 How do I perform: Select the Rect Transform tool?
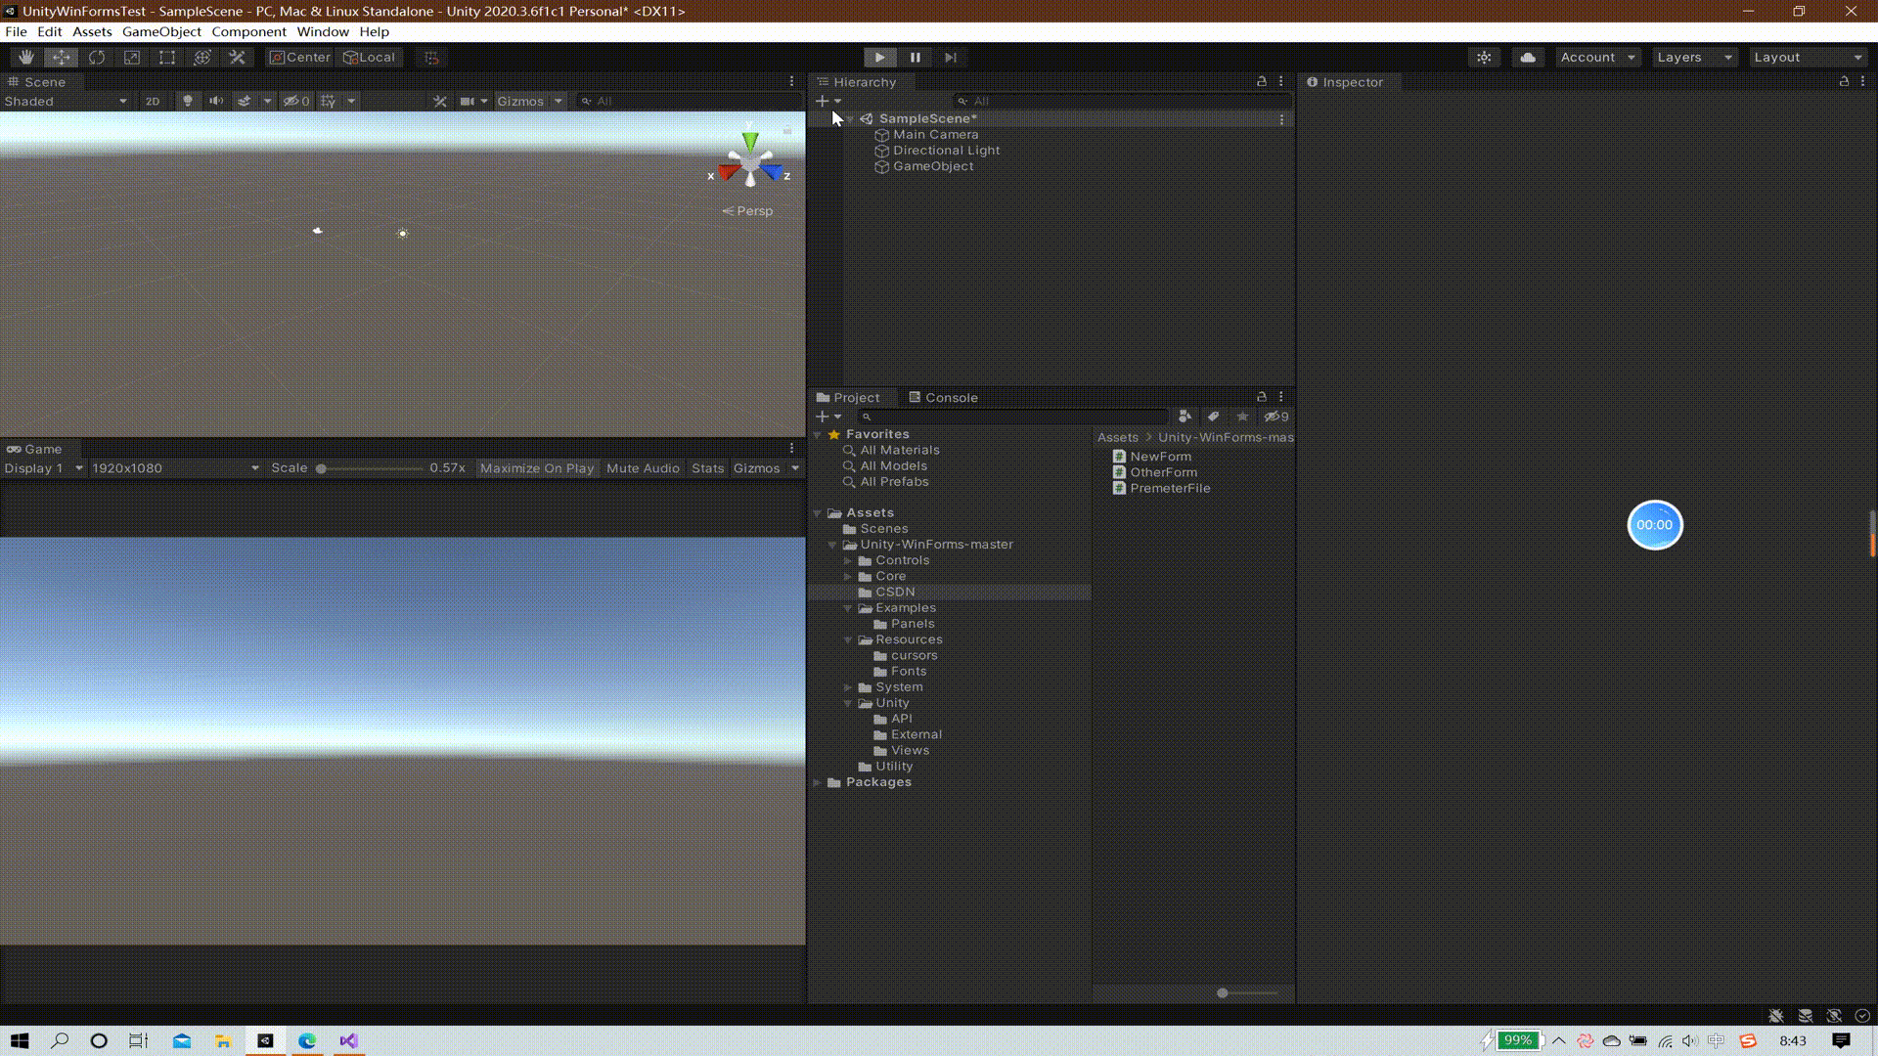(167, 57)
